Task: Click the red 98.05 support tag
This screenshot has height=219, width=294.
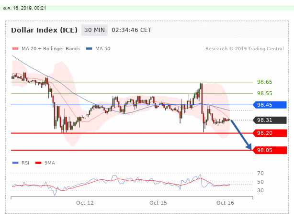Action: (270, 150)
